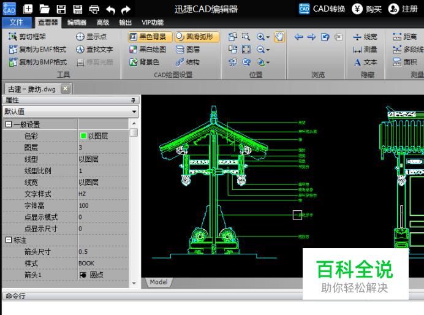Open the 结构 structure tool
This screenshot has width=424, height=315.
(187, 62)
